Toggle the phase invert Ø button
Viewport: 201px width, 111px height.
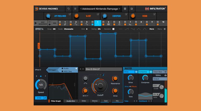point(45,98)
